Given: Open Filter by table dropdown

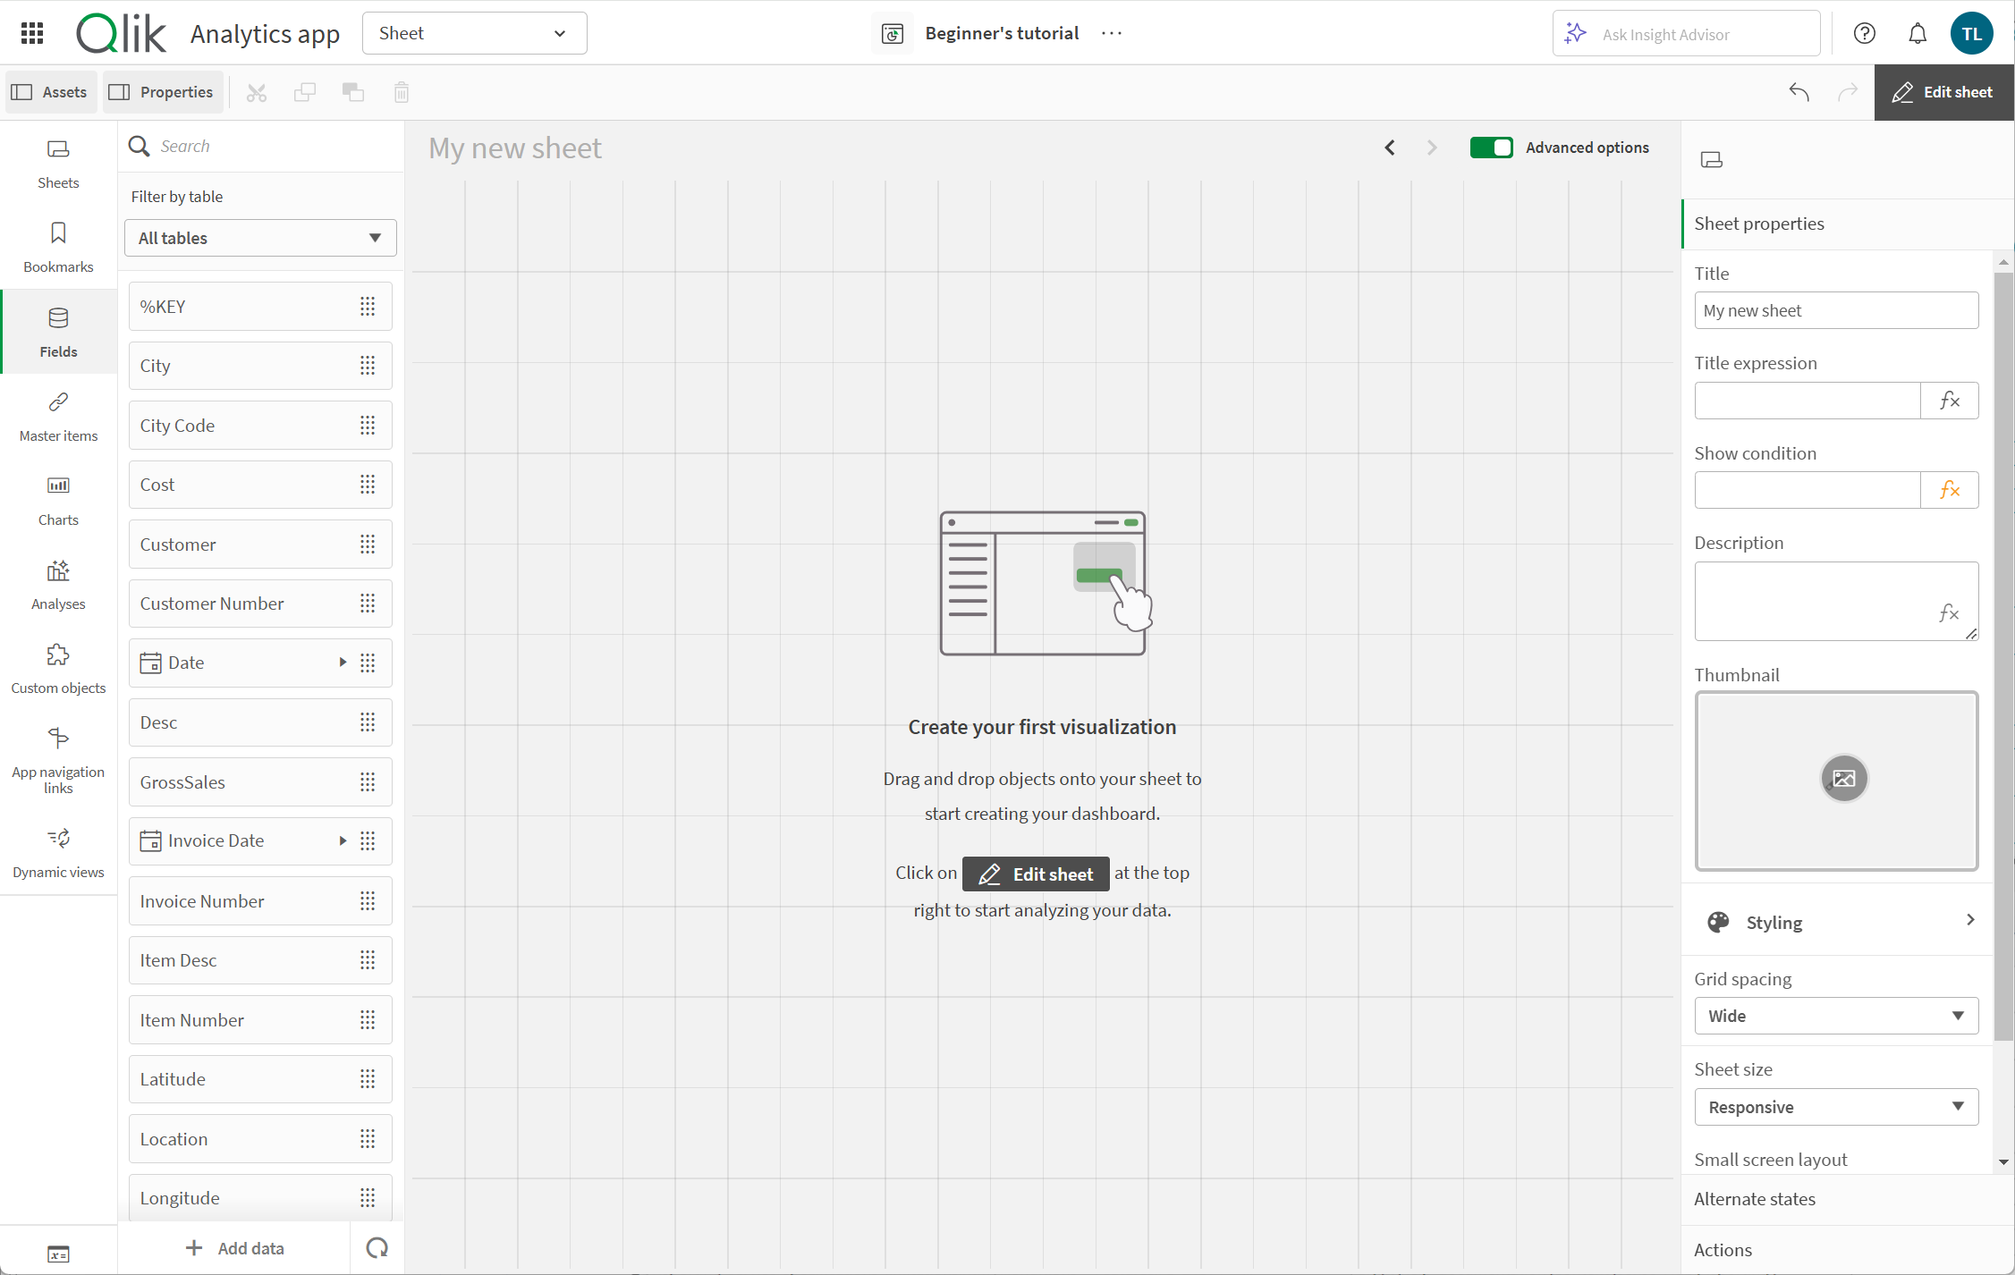Looking at the screenshot, I should click(x=261, y=236).
